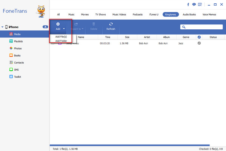Viewport: 226px width, 151px height.
Task: Open the Add dropdown arrow
Action: pyautogui.click(x=64, y=29)
